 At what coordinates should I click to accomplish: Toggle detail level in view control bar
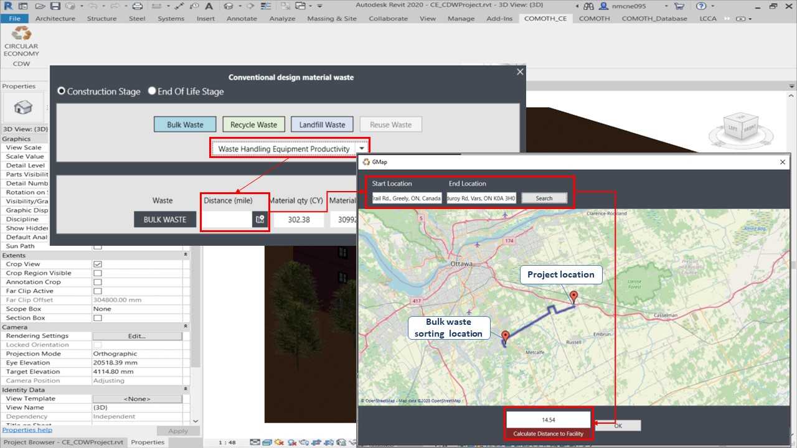coord(255,442)
